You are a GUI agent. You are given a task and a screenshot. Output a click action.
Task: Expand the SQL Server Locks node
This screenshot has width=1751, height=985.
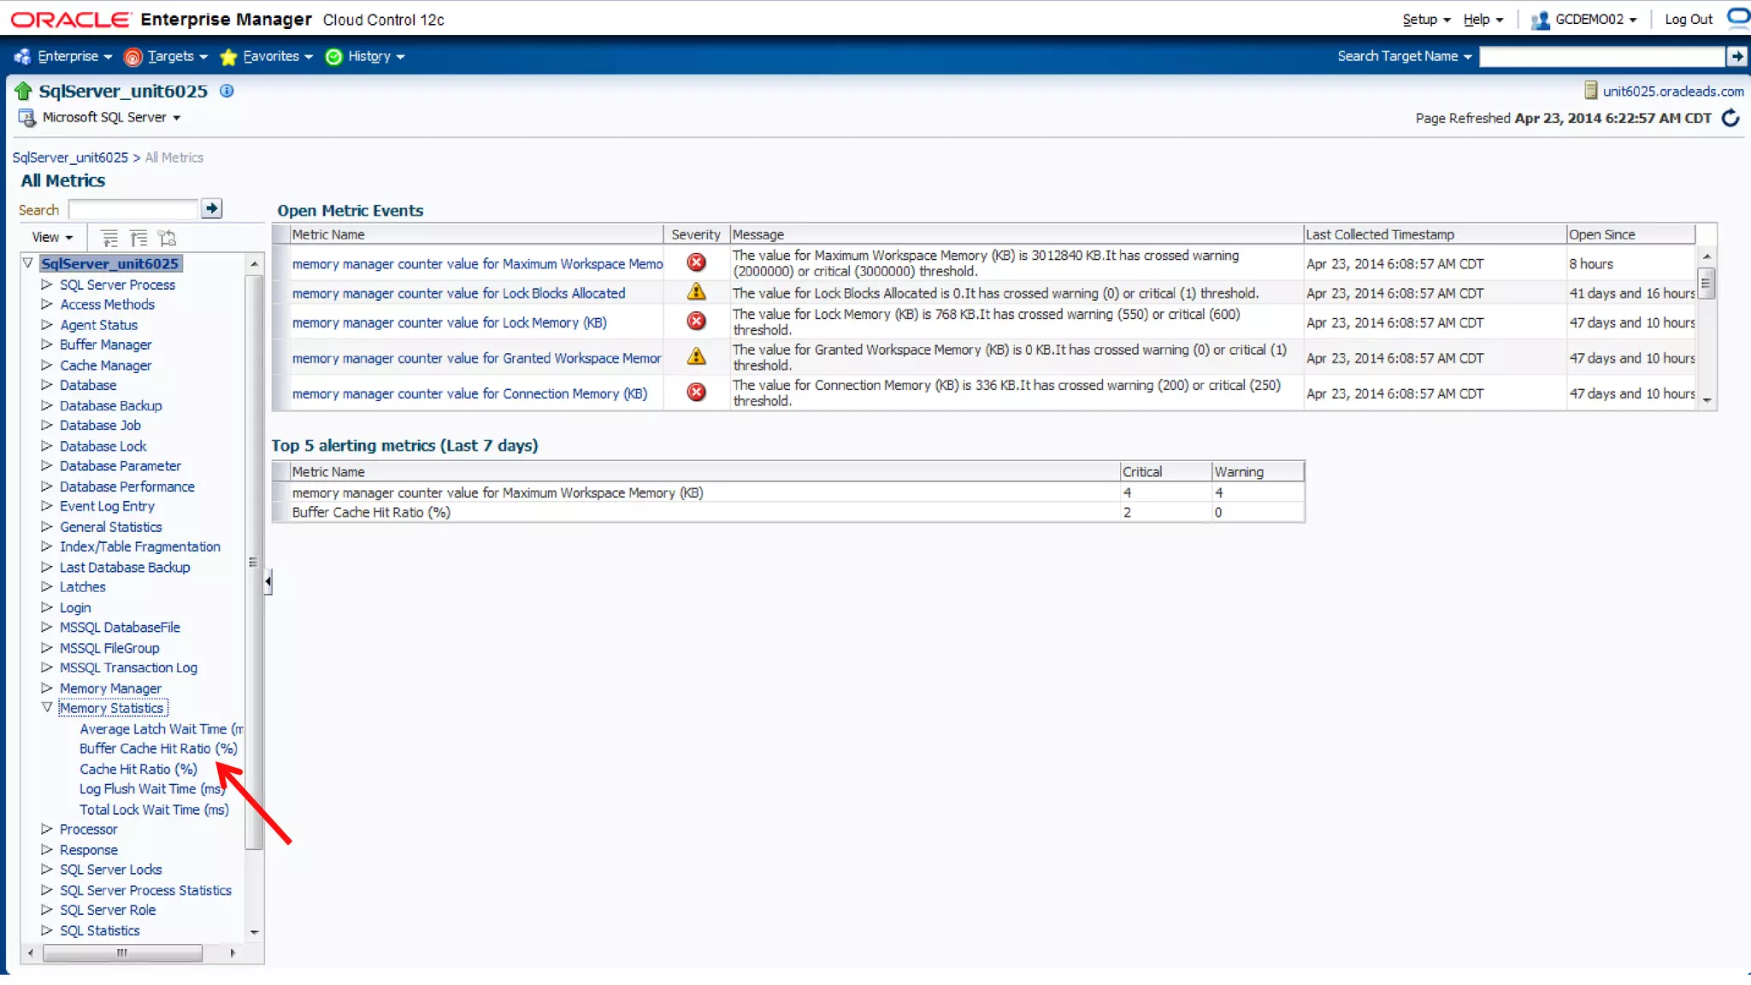47,869
